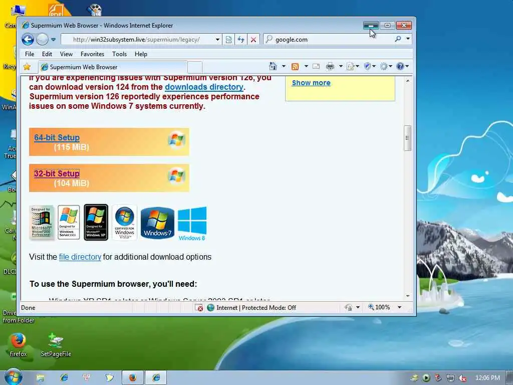The image size is (513, 385).
Task: Switch to the Firefox taskbar button
Action: click(x=132, y=378)
